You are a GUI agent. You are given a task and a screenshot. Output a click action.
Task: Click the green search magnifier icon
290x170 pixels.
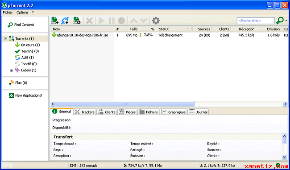click(x=280, y=21)
